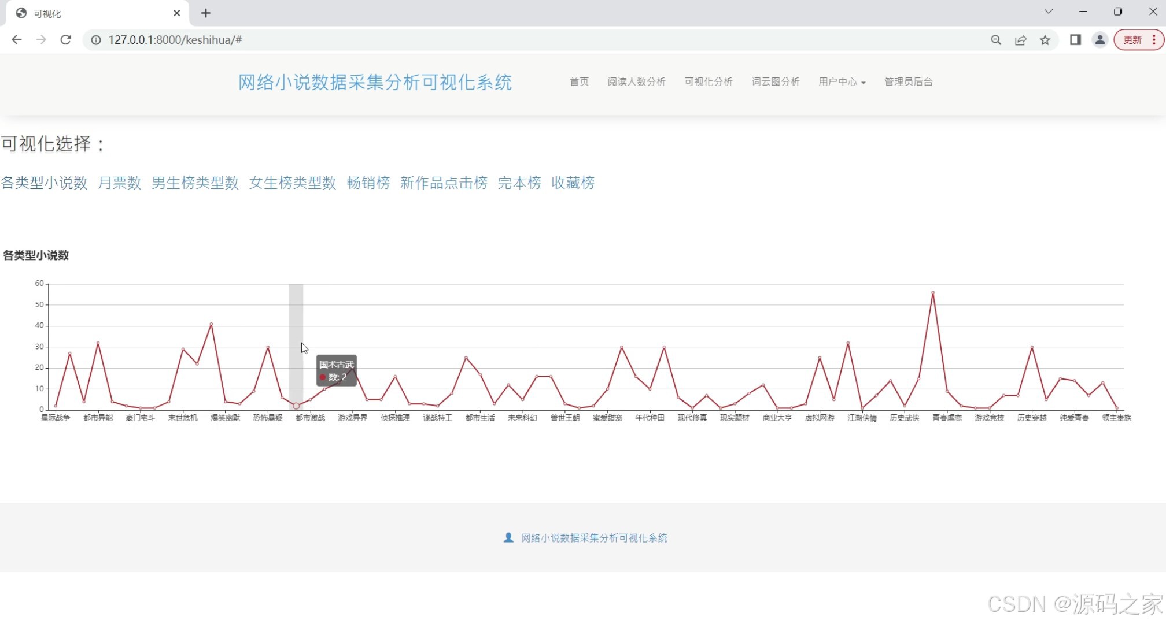Open a new browser tab
The height and width of the screenshot is (624, 1166).
pos(205,13)
